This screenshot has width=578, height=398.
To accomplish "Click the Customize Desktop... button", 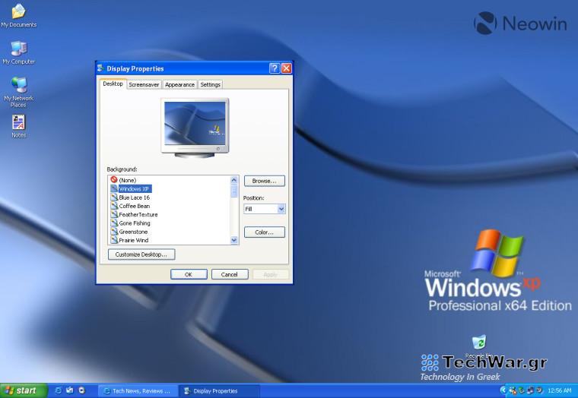I will pos(141,254).
